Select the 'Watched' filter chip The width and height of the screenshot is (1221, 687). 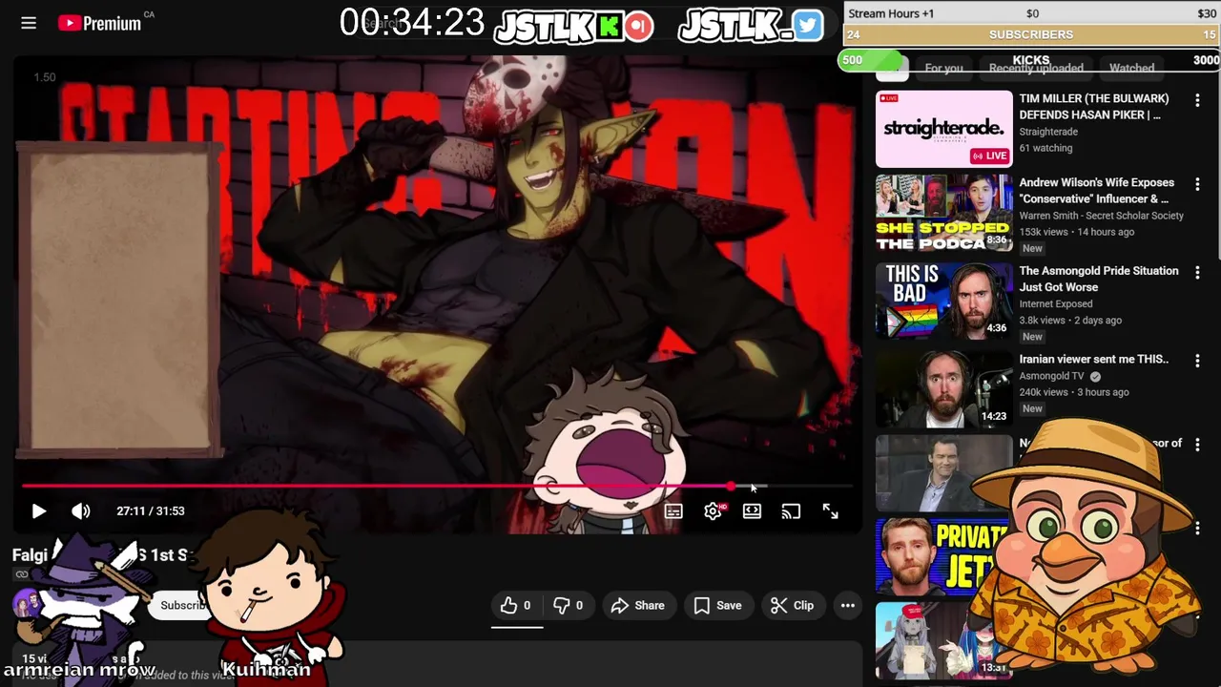tap(1132, 68)
